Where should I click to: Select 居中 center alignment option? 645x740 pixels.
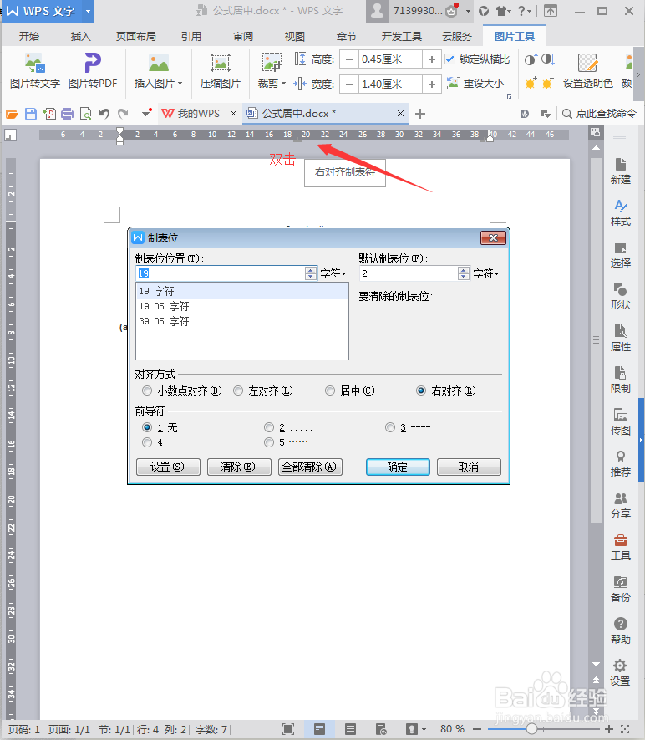click(x=330, y=390)
